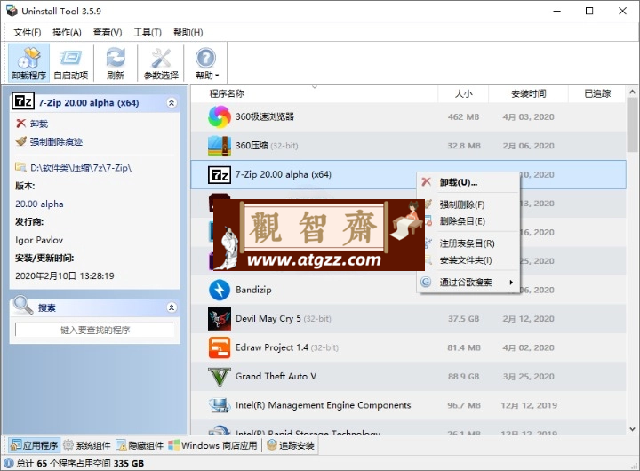Collapse the 7-Zip details panel chevron
Screen dimensions: 640x471
coord(172,103)
